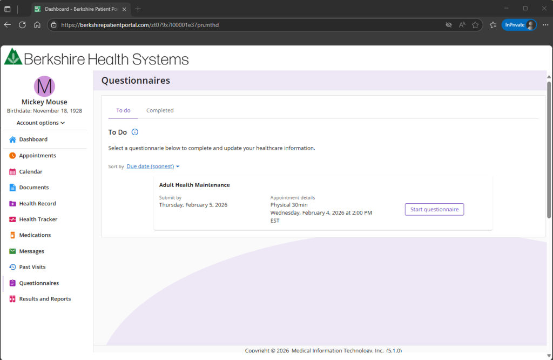This screenshot has width=553, height=360.
Task: Open Messages using the green envelope icon
Action: tap(12, 251)
